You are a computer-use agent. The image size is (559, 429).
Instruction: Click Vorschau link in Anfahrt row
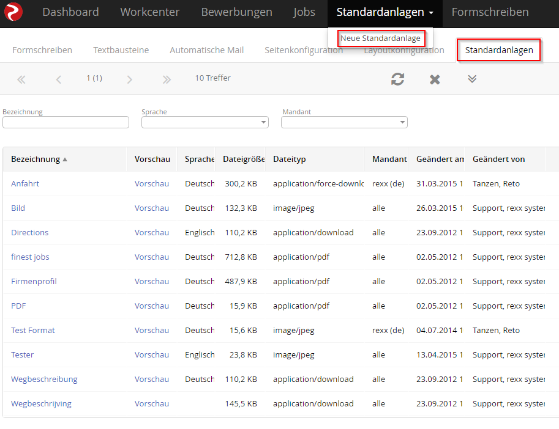[x=151, y=183]
